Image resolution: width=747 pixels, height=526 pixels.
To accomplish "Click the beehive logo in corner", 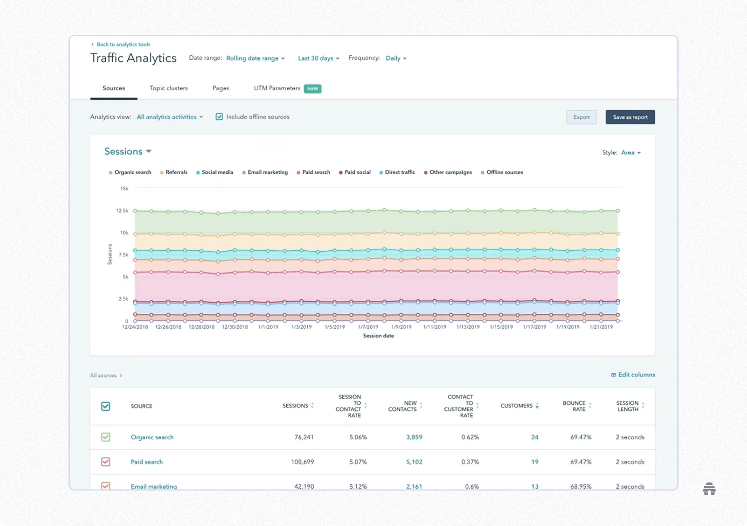I will [x=709, y=489].
